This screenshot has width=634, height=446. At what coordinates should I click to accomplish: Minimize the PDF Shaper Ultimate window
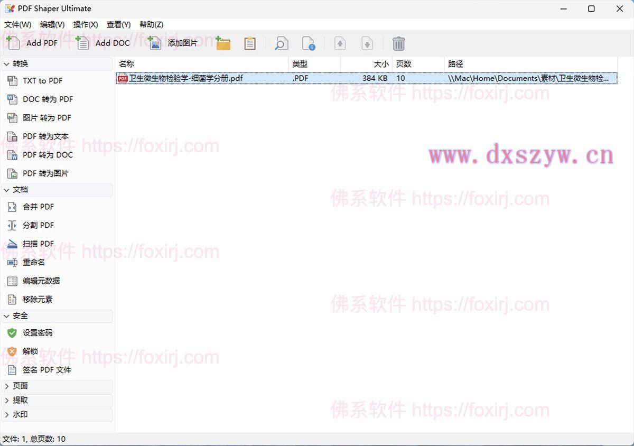click(563, 8)
